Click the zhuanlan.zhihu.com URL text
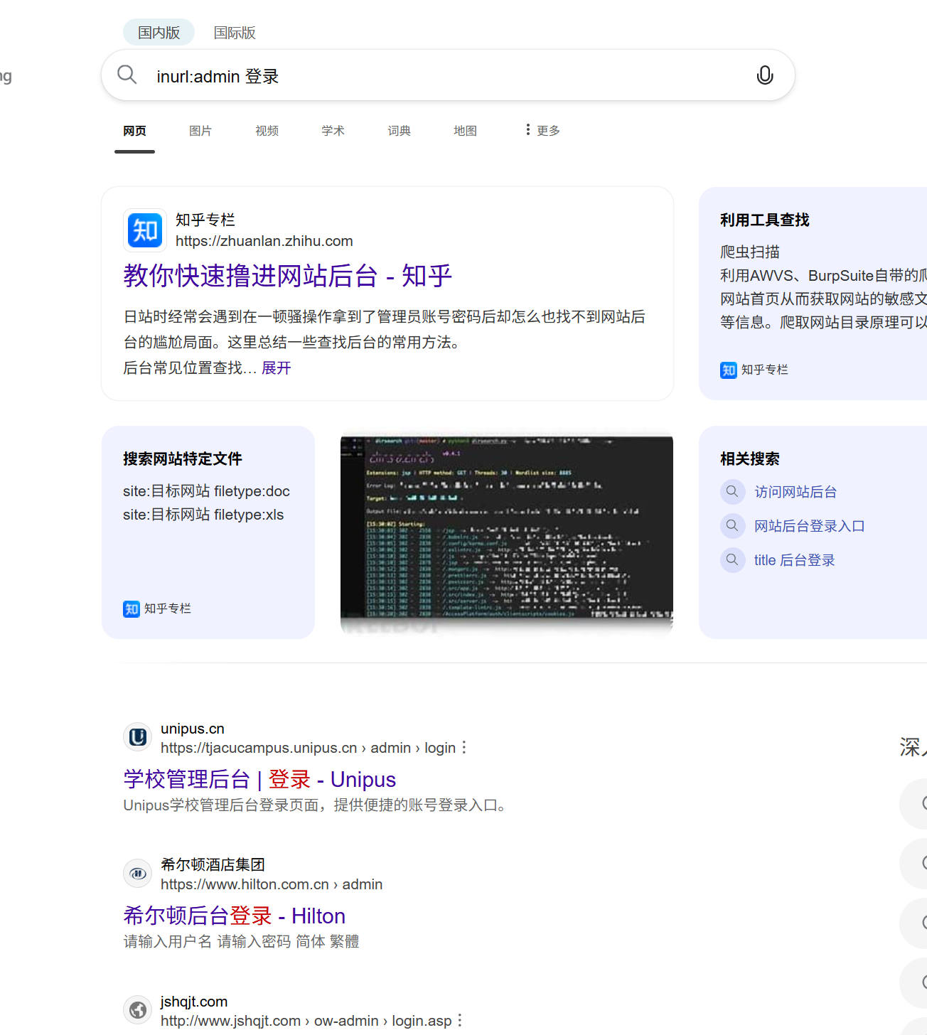The height and width of the screenshot is (1035, 927). [x=264, y=241]
